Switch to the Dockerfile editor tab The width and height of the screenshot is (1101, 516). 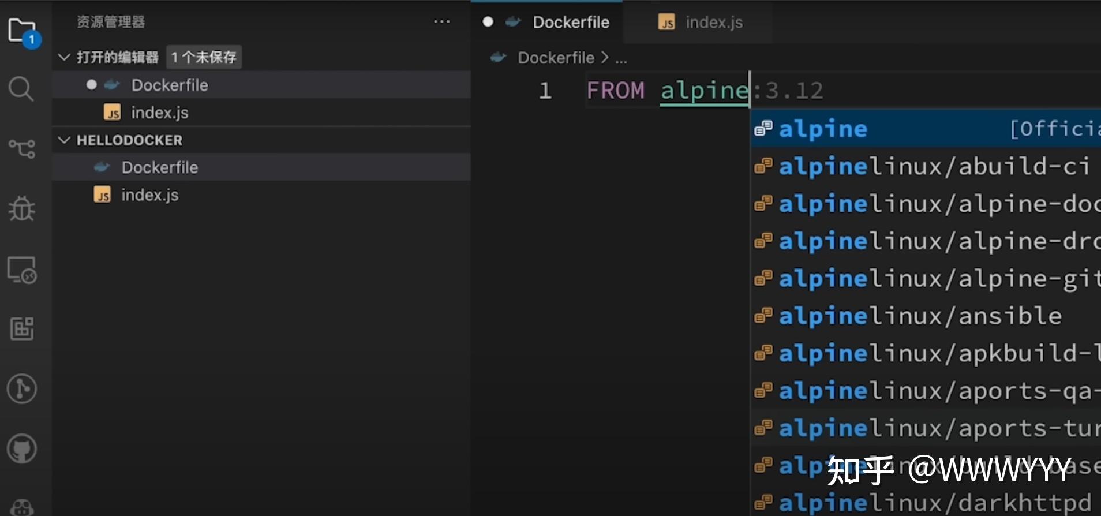coord(547,22)
